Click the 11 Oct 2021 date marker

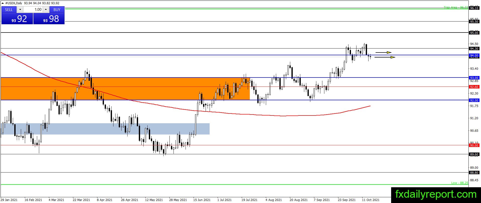(371, 200)
